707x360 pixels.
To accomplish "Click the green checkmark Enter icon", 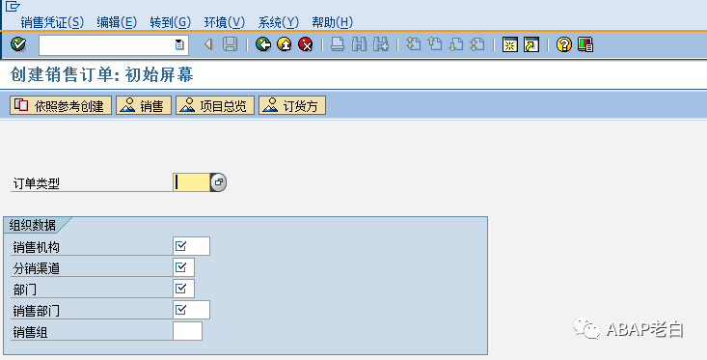I will point(18,44).
